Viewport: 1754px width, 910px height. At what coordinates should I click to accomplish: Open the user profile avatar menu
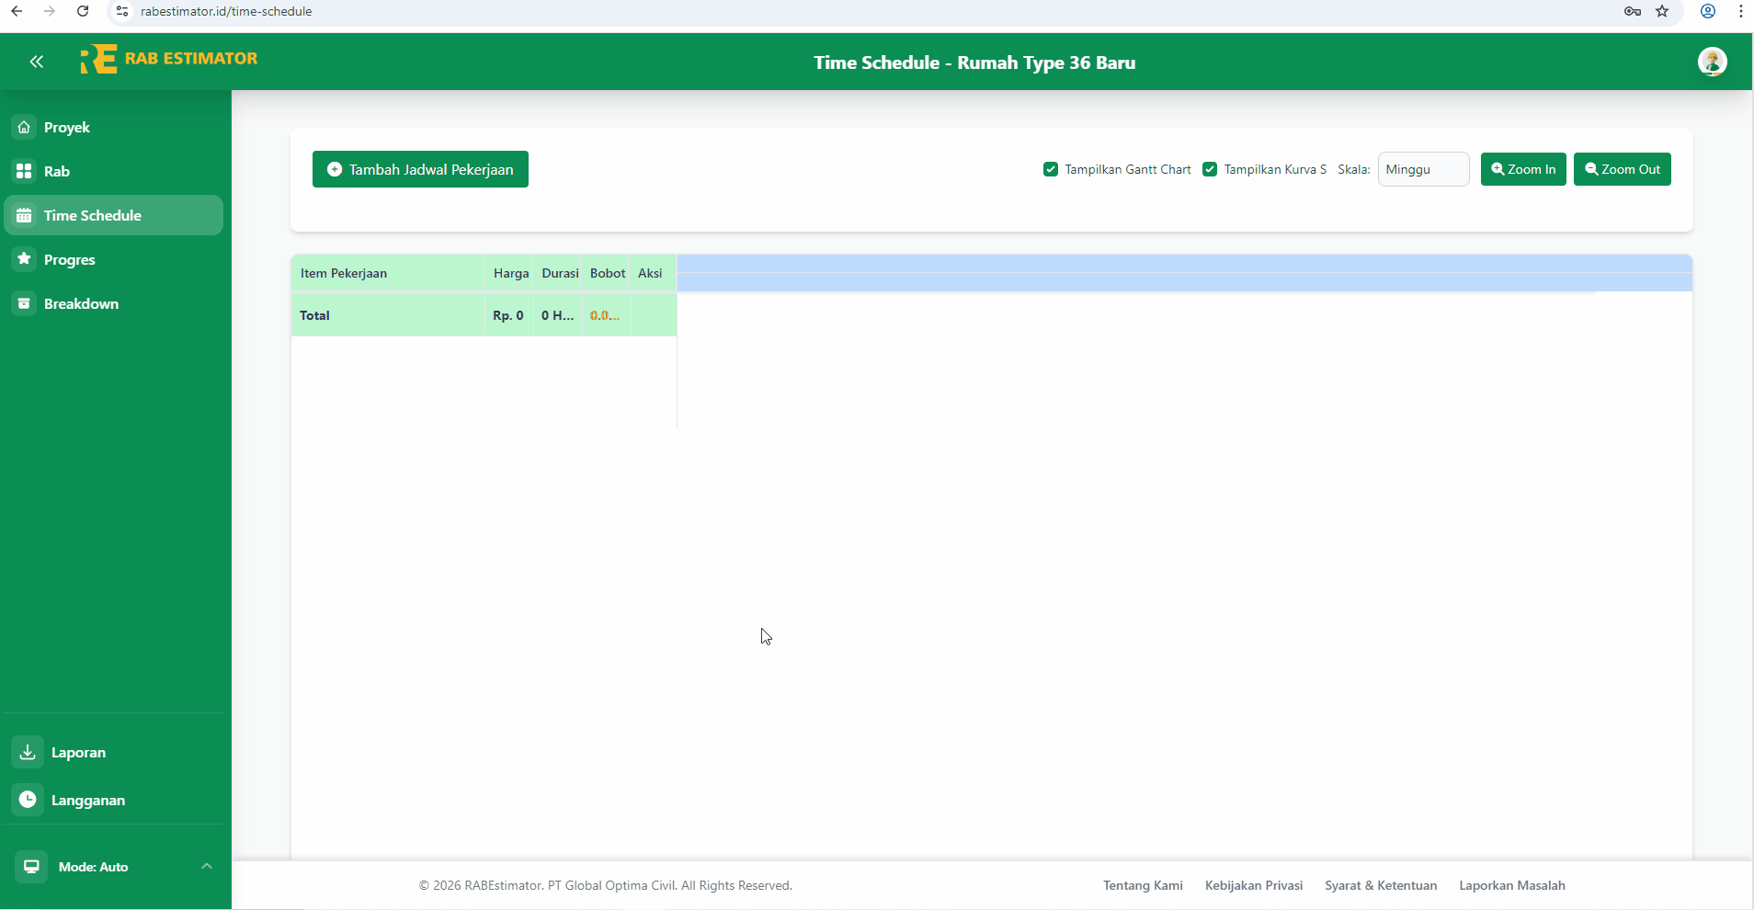coord(1714,62)
